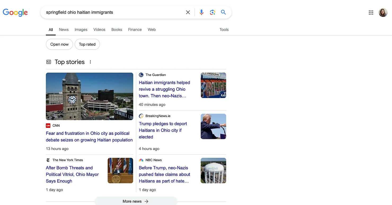Click the Top stories newspaper icon

click(x=49, y=62)
